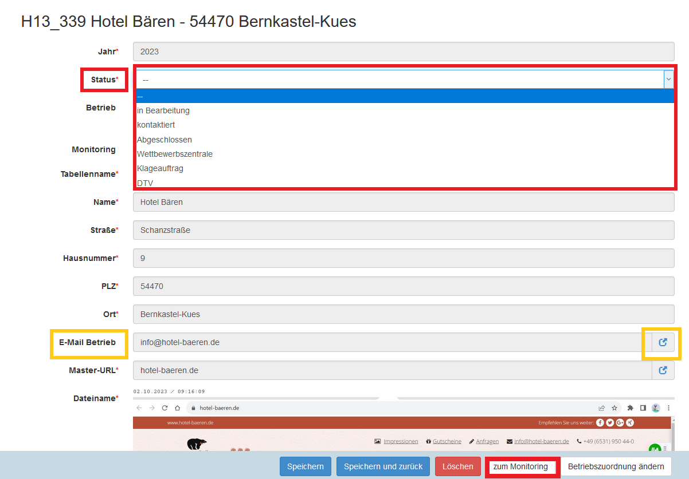Click 'Betriebszuordnung ändern' button

pyautogui.click(x=616, y=466)
